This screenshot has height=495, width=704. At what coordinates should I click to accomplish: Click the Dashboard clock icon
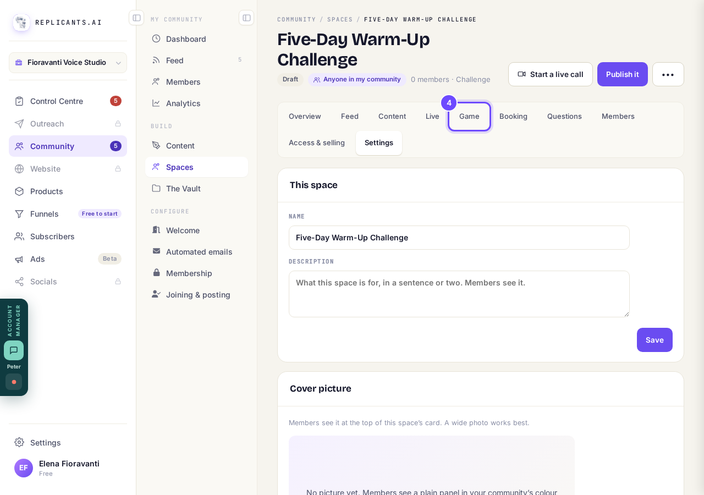(x=156, y=38)
